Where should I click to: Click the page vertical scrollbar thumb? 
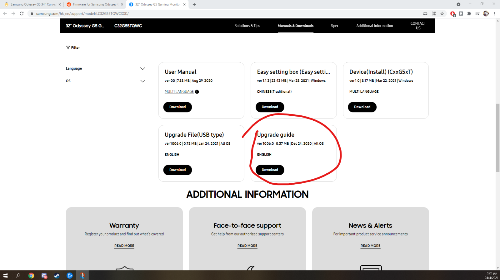tap(497, 138)
